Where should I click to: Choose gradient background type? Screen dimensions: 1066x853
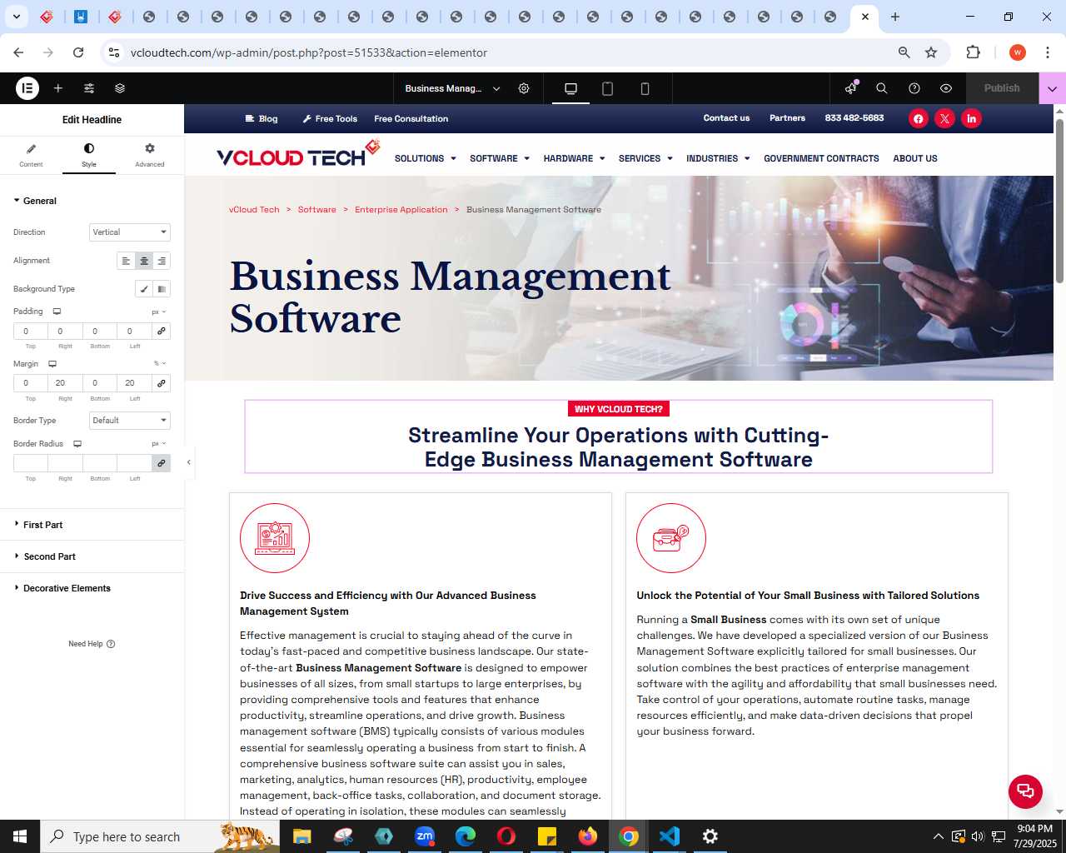(162, 289)
